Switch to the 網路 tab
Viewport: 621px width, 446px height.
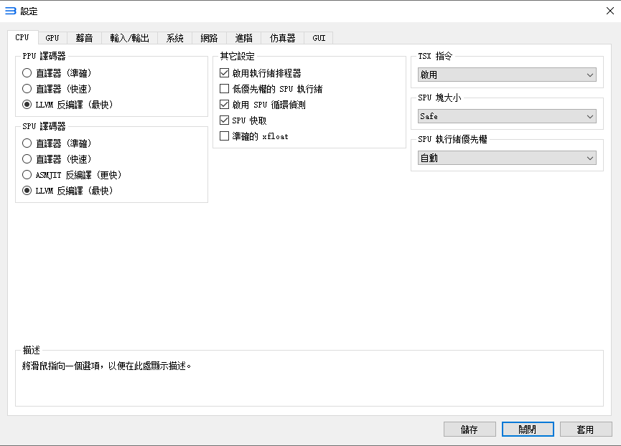click(209, 38)
